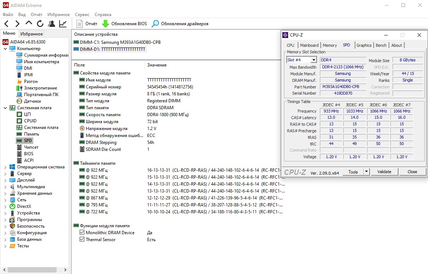The height and width of the screenshot is (274, 428).
Task: Open the Вид menu
Action: [22, 15]
